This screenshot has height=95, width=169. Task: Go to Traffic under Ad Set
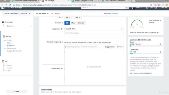[x=10, y=40]
